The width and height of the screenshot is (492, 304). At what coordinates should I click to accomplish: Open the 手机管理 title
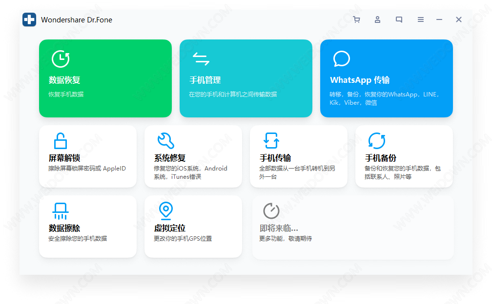tap(205, 80)
